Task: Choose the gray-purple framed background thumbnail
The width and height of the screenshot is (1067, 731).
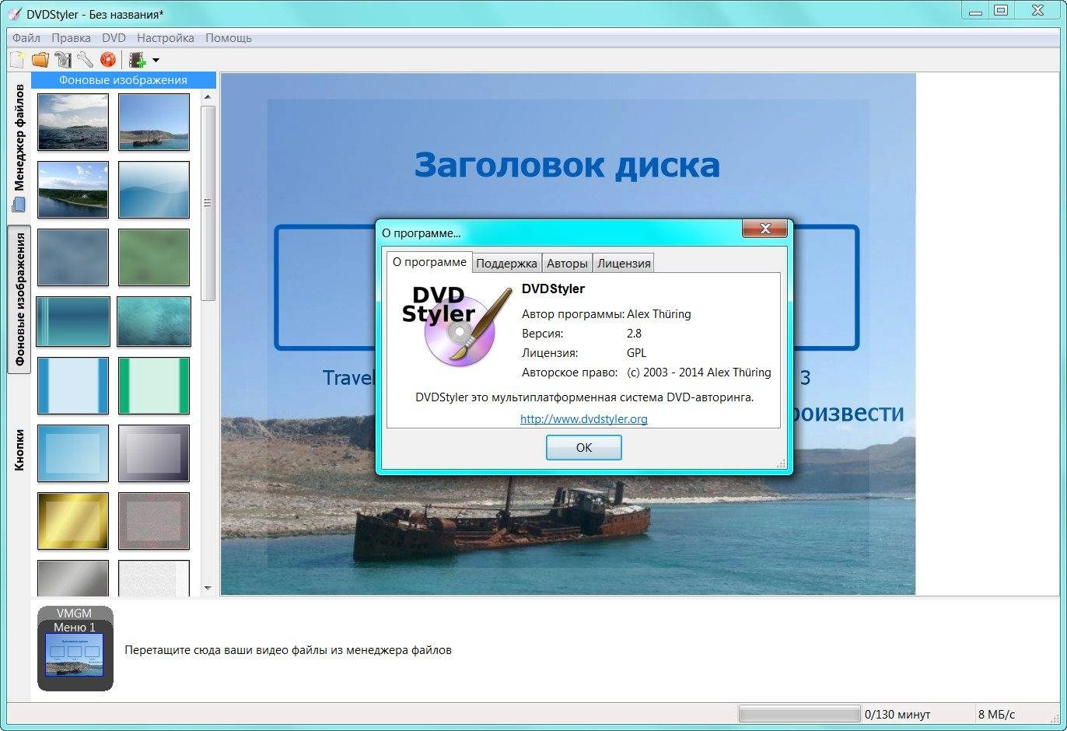Action: tap(154, 453)
